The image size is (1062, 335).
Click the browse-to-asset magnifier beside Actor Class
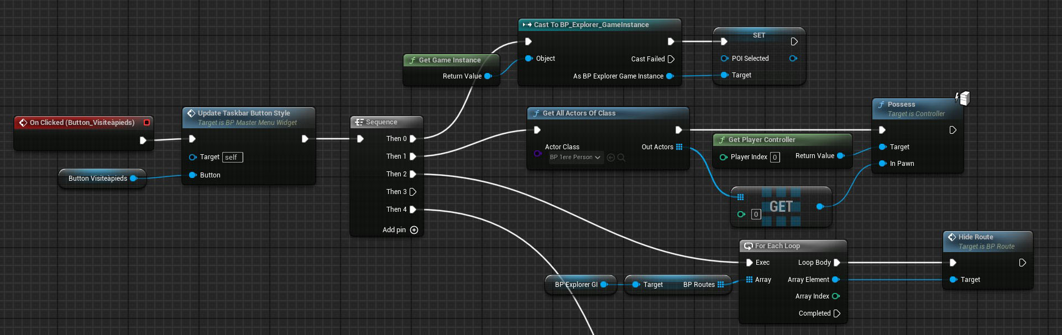point(621,158)
